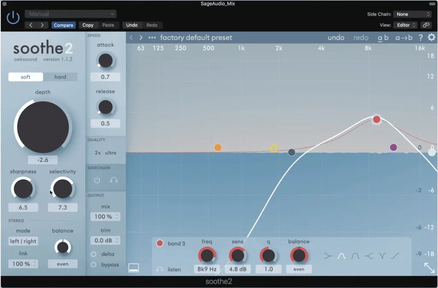Toggle band 3 red enable dot
Screen dimensions: 438x288
(x=160, y=244)
